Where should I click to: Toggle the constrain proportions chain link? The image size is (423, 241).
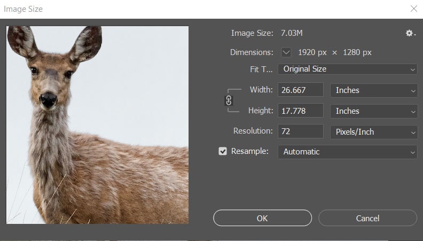coord(229,100)
